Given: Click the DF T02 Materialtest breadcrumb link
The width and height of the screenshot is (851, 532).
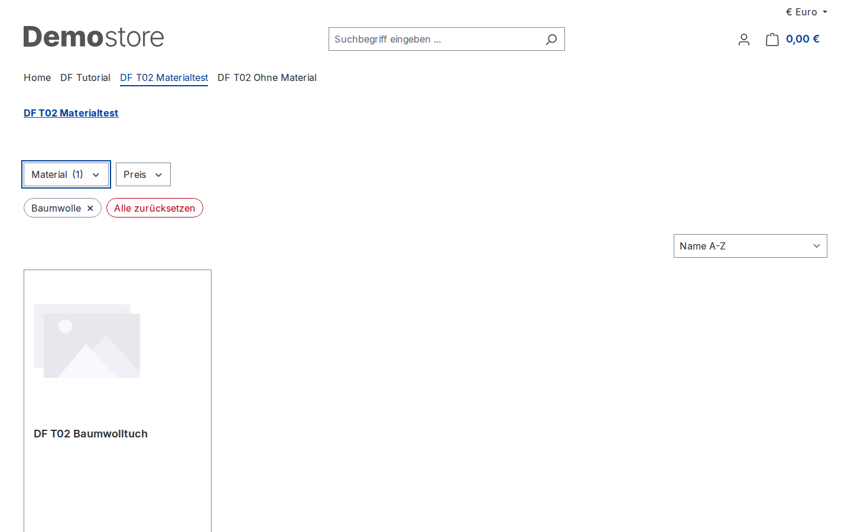Looking at the screenshot, I should (x=71, y=113).
